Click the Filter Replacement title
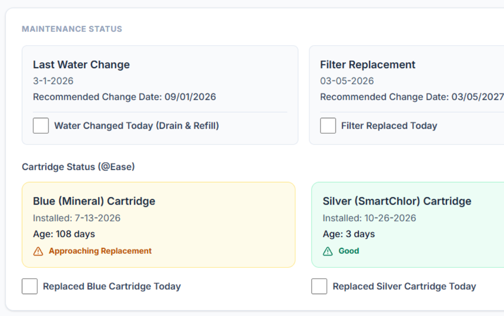This screenshot has height=316, width=504. coord(368,65)
